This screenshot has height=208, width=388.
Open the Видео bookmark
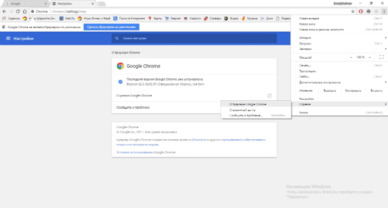pos(231,18)
